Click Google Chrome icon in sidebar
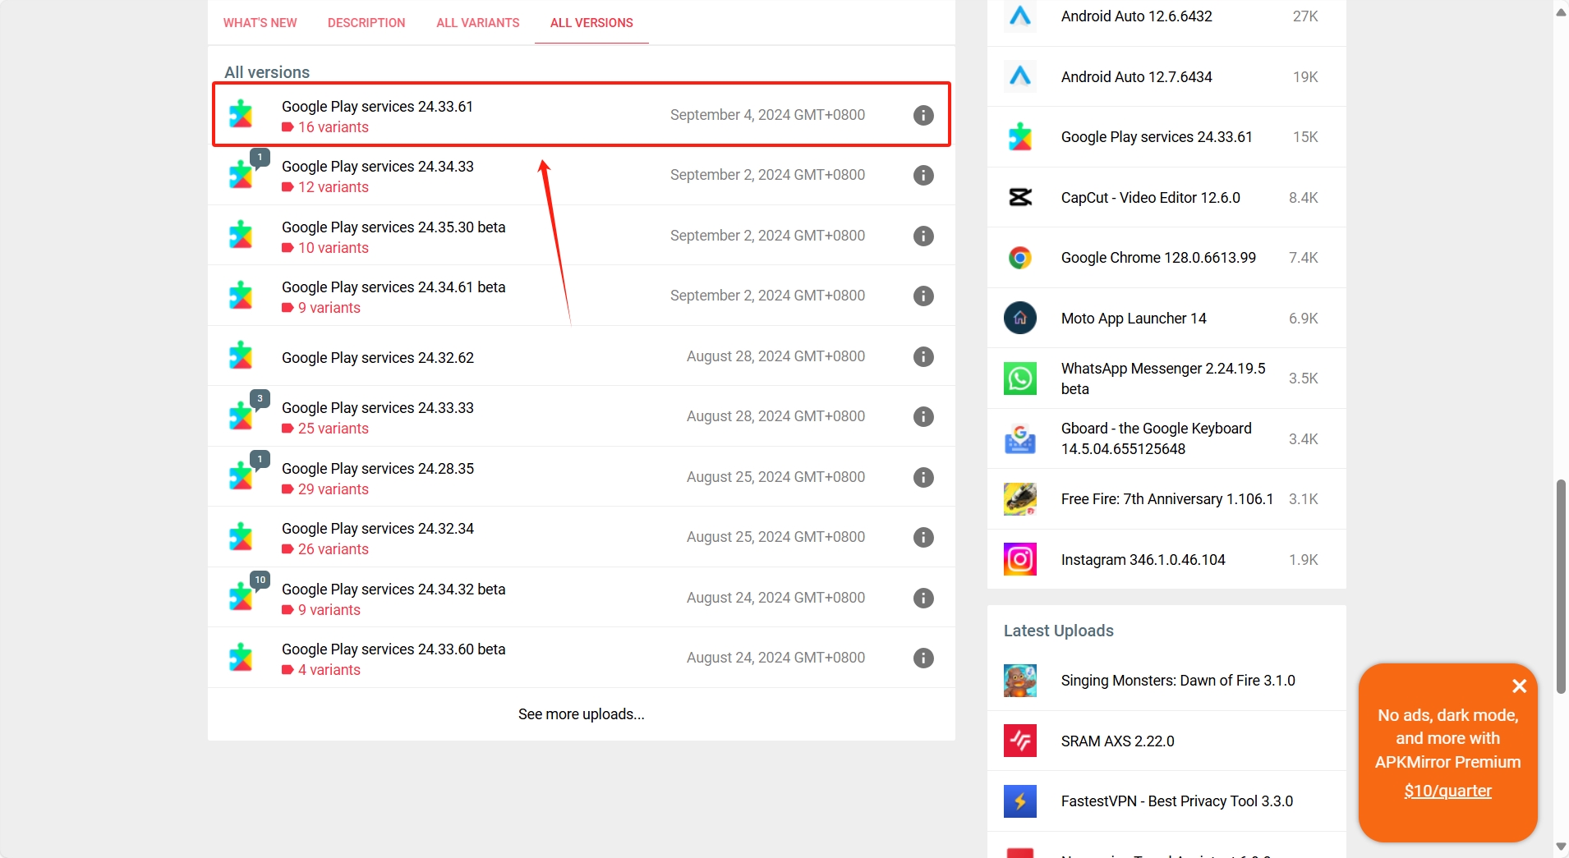Screen dimensions: 1569x858 click(x=1020, y=258)
